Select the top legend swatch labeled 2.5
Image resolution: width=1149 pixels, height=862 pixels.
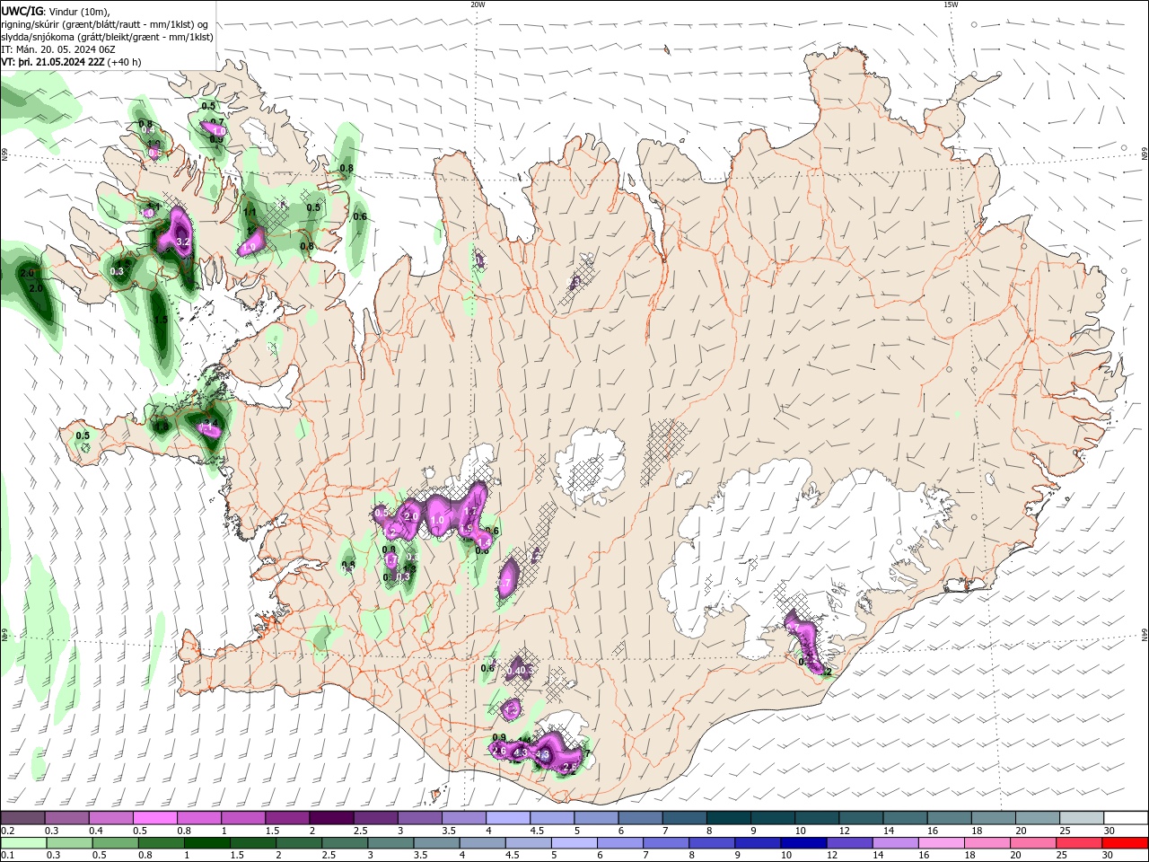tap(375, 818)
